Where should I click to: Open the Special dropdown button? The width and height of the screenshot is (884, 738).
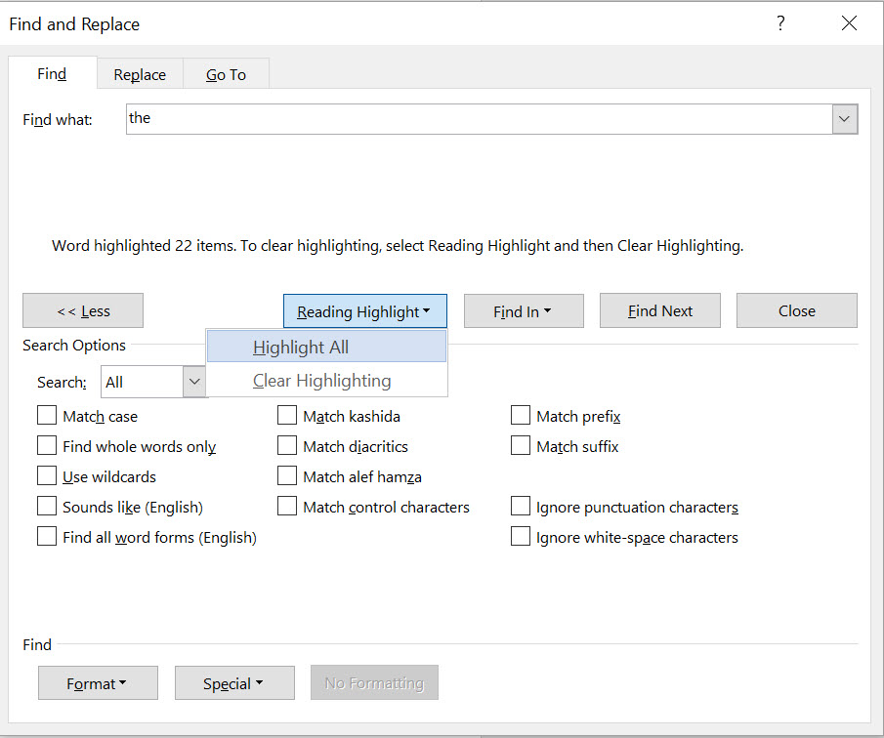[x=234, y=682]
